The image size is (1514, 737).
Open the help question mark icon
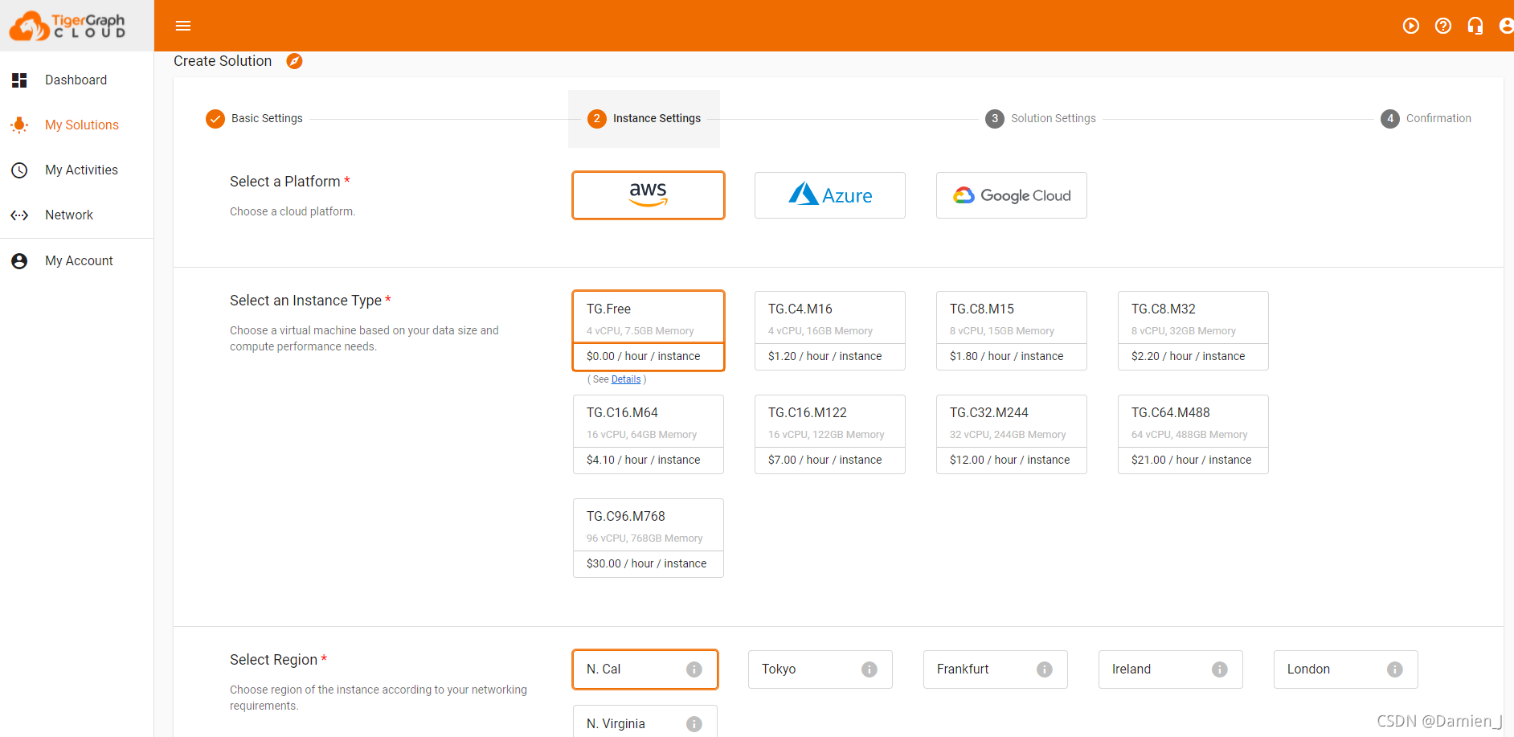click(1443, 26)
